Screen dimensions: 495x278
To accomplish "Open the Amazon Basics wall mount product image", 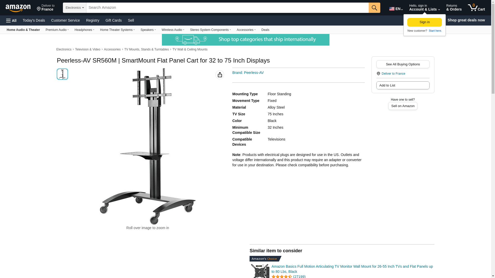I will [260, 271].
